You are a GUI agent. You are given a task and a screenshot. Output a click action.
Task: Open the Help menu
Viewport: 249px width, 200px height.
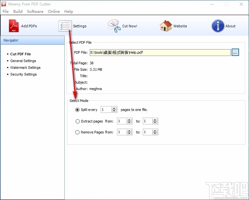coord(69,12)
